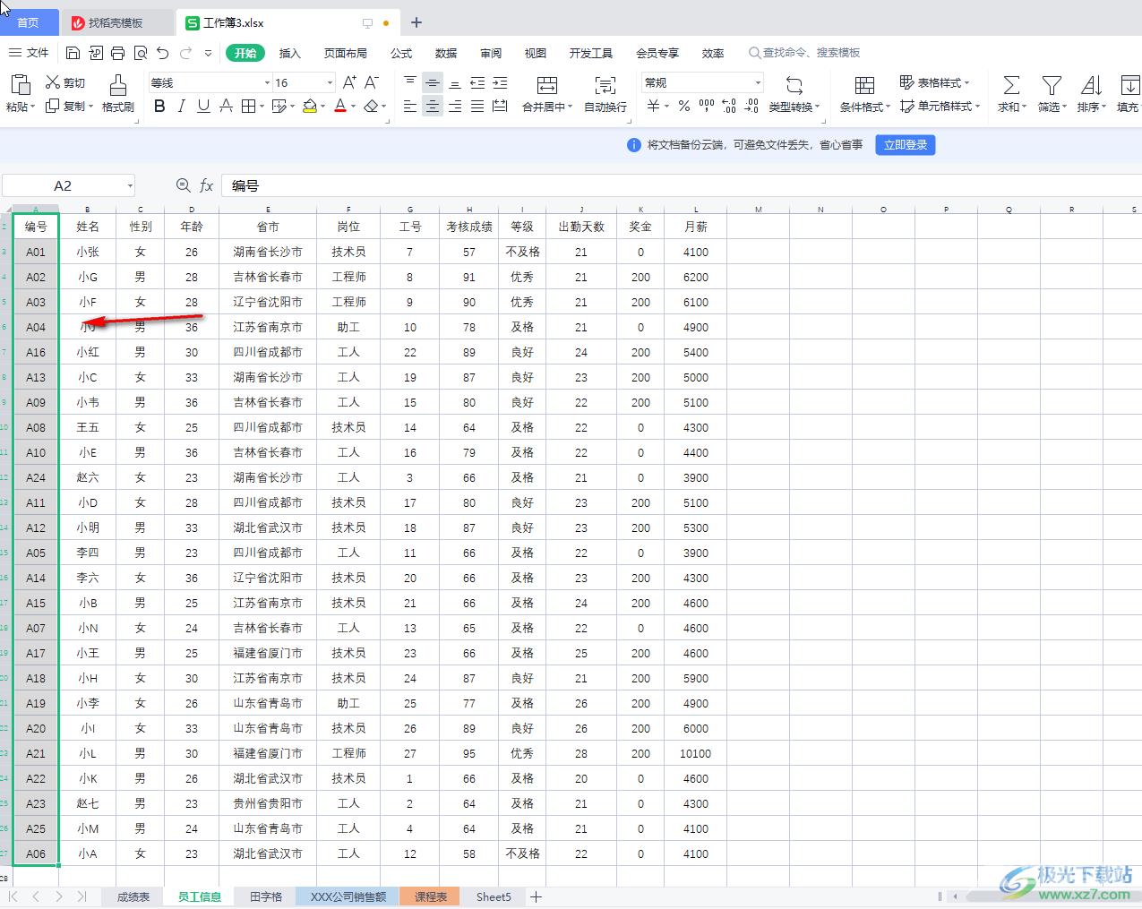Click the fill color bucket swatch
This screenshot has height=909, width=1142.
click(x=310, y=106)
